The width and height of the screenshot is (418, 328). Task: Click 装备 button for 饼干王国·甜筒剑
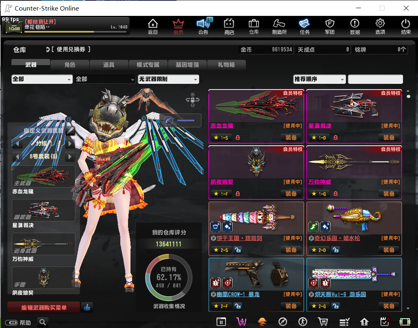coord(291,250)
